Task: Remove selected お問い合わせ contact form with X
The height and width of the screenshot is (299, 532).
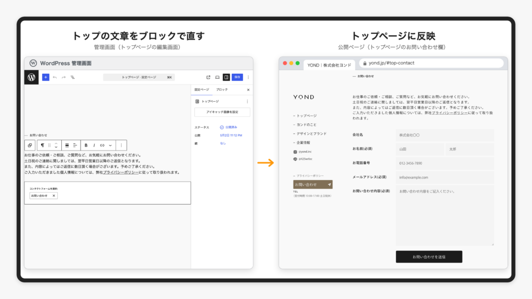Action: pos(54,196)
